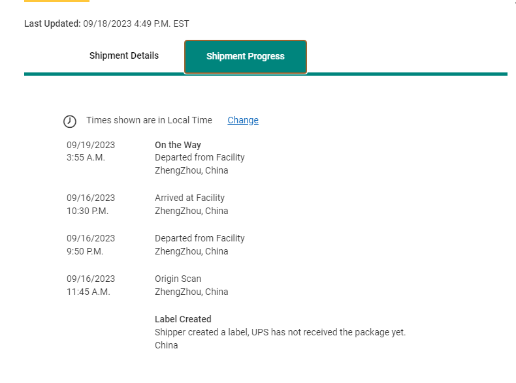Click 'Times shown are in Local Time' text
The height and width of the screenshot is (383, 516).
[149, 120]
